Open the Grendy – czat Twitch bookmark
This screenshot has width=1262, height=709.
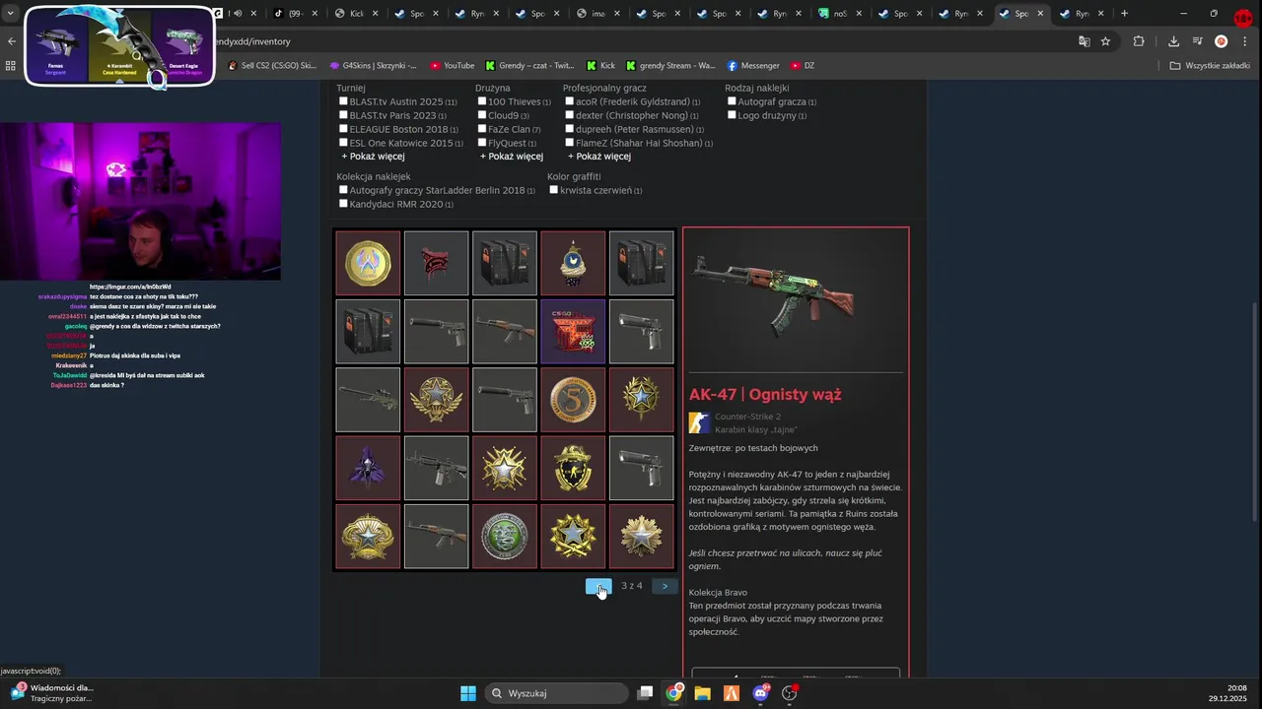tap(529, 66)
